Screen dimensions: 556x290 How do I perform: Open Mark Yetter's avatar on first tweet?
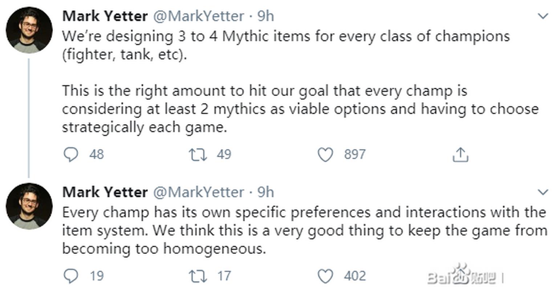29,30
